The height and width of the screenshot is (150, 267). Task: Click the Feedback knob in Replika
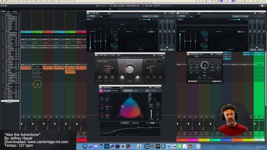click(137, 78)
